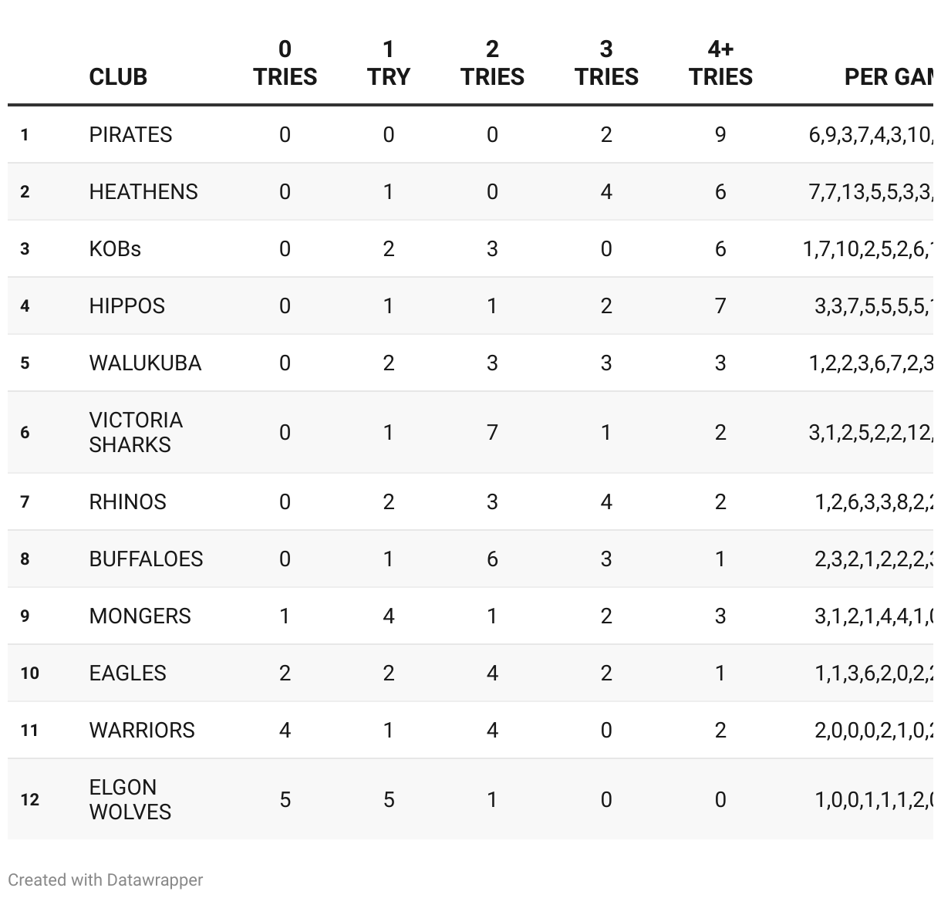The image size is (941, 898).
Task: Click the EAGLES club name
Action: pyautogui.click(x=127, y=673)
